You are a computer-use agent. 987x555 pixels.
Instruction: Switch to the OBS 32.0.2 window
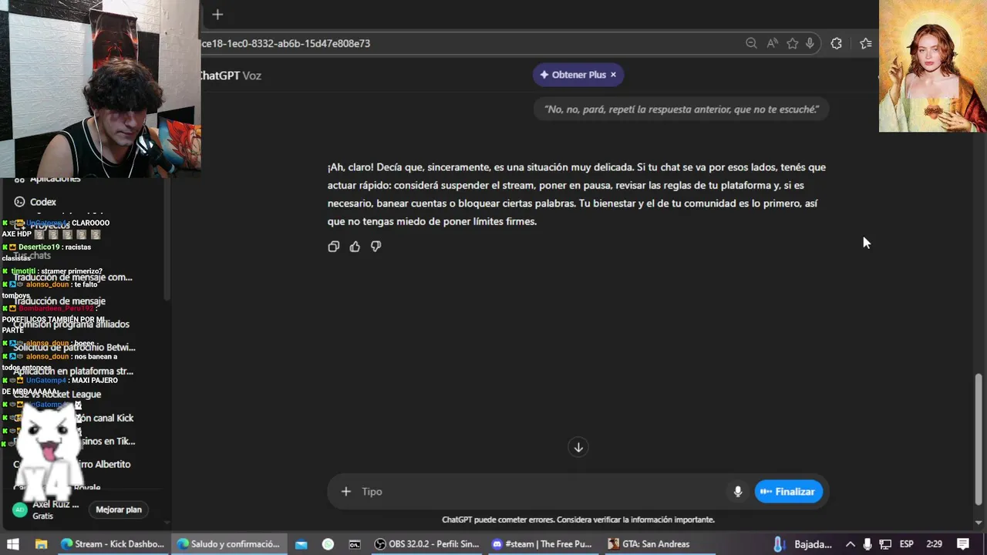[x=426, y=544]
